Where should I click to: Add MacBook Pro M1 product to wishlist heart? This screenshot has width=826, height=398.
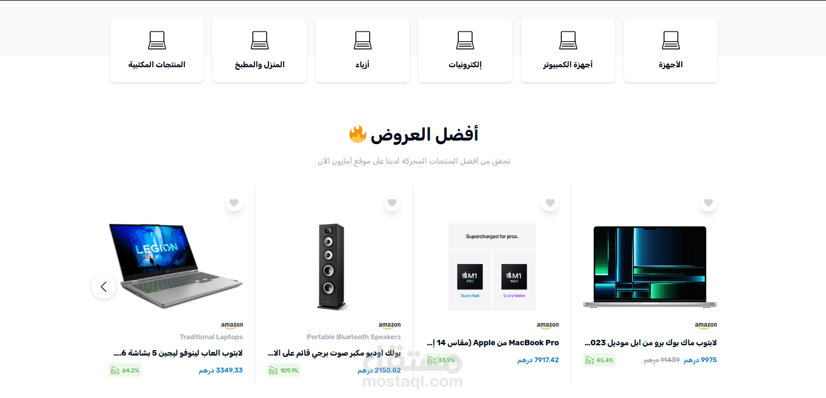pos(550,203)
